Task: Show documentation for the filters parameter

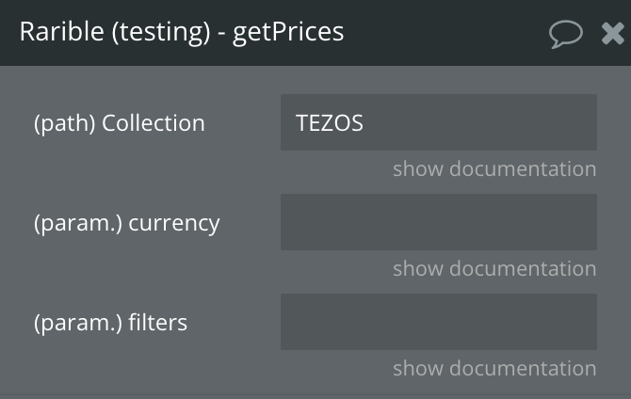Action: tap(494, 368)
